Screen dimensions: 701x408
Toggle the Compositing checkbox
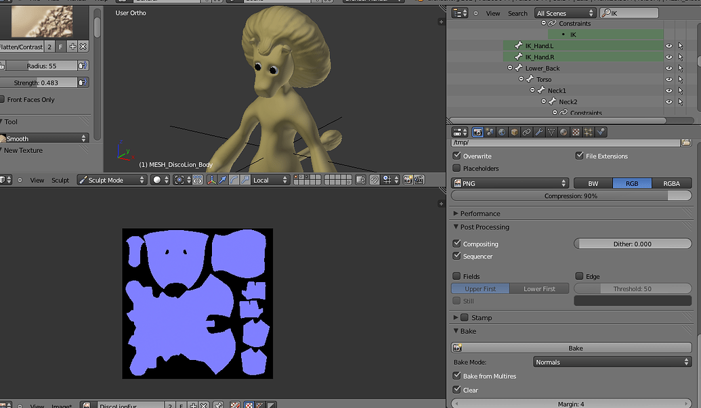[456, 244]
